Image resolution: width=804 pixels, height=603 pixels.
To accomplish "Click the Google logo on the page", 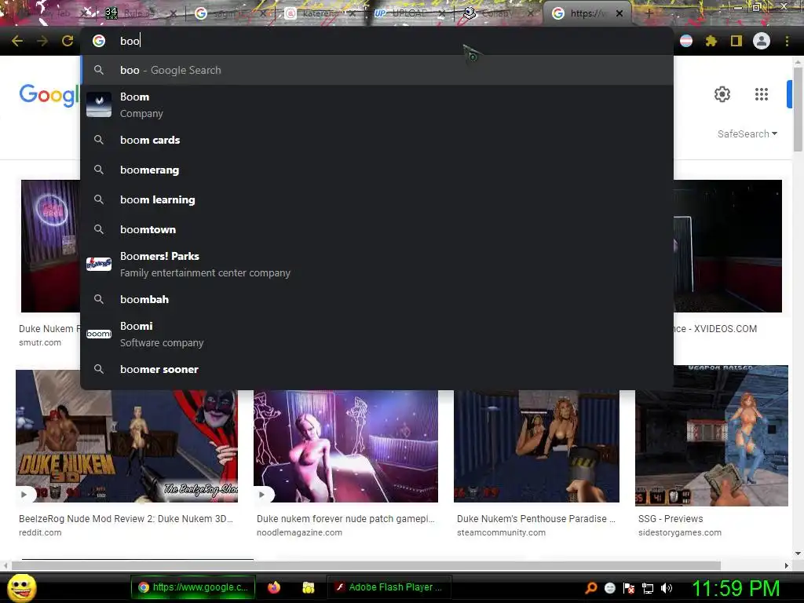I will 49,95.
